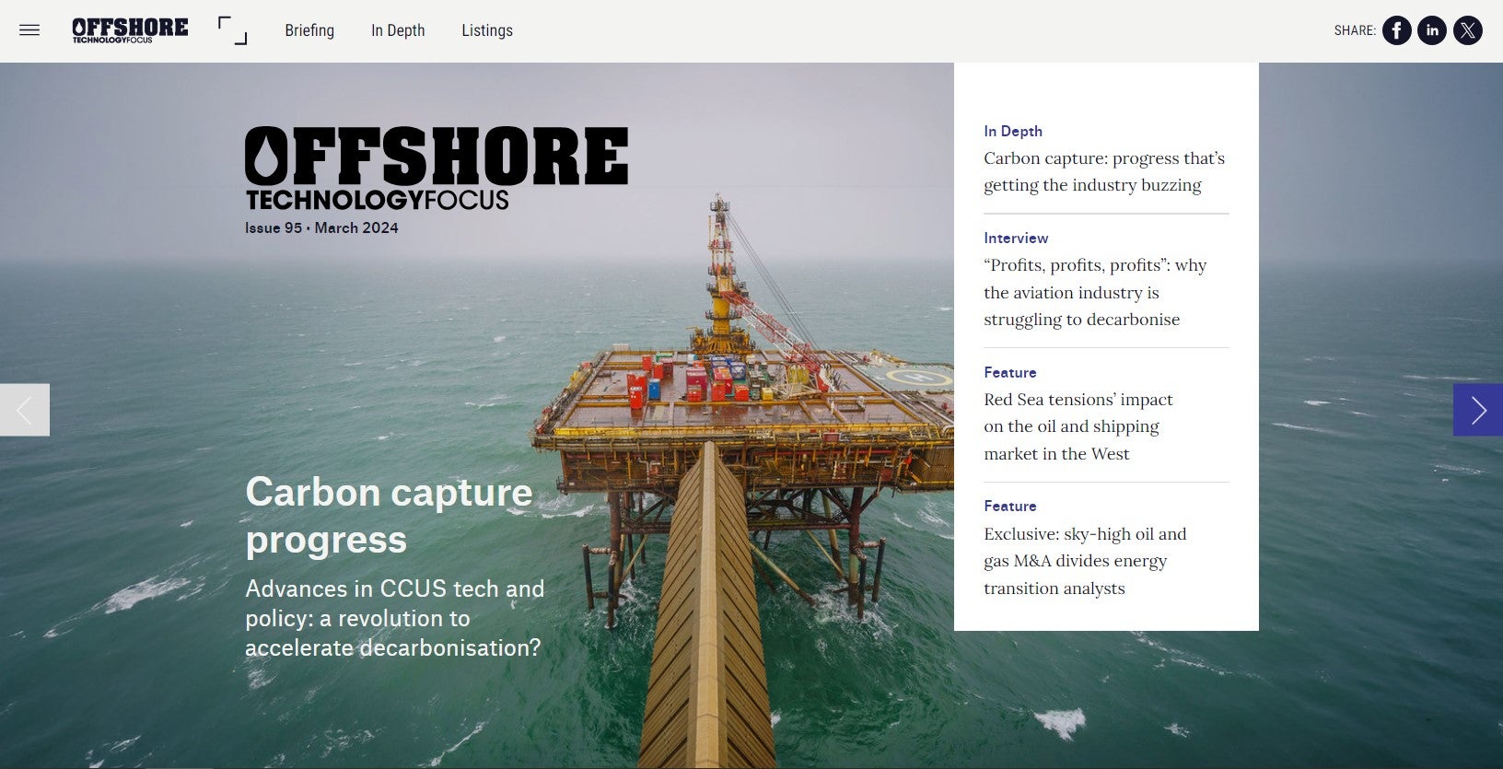Viewport: 1503px width, 769px height.
Task: Open the Listings menu
Action: 486,30
